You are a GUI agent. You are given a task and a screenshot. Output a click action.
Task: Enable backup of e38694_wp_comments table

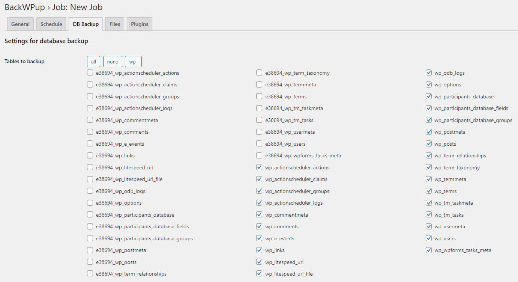90,132
